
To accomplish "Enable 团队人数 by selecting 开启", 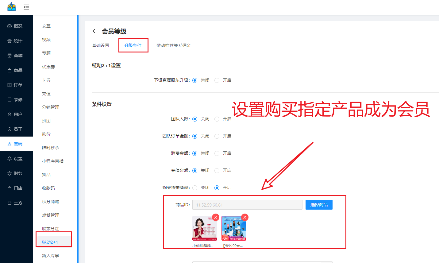I will pos(217,119).
